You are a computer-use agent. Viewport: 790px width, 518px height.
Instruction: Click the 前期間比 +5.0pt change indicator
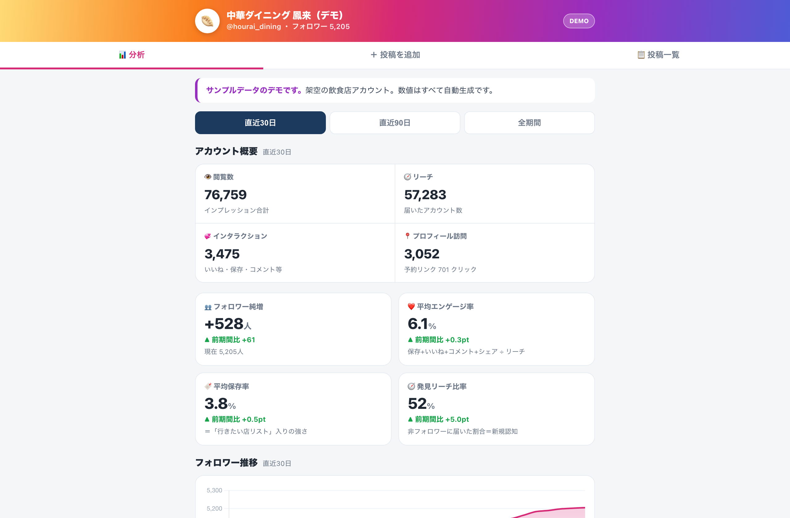[x=438, y=419]
